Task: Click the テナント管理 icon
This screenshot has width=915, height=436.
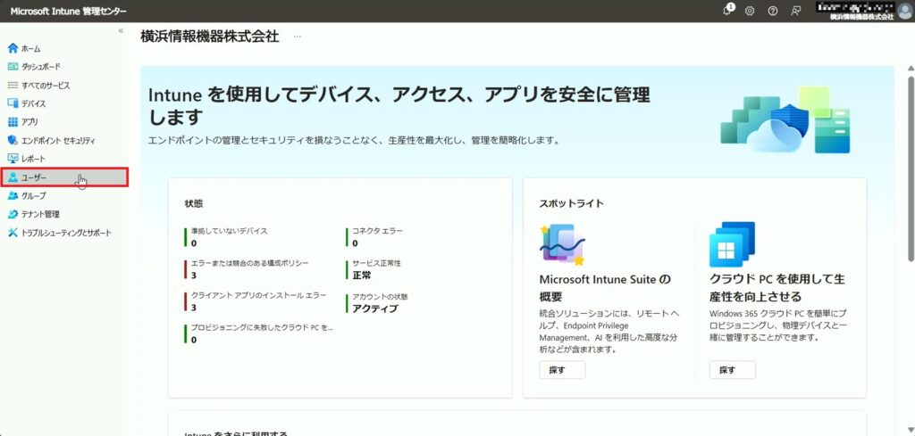Action: (13, 214)
